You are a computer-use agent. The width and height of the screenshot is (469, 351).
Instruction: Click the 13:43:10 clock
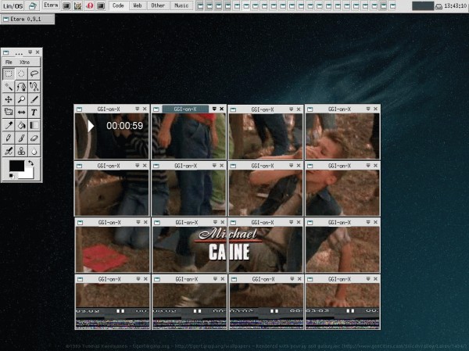455,6
